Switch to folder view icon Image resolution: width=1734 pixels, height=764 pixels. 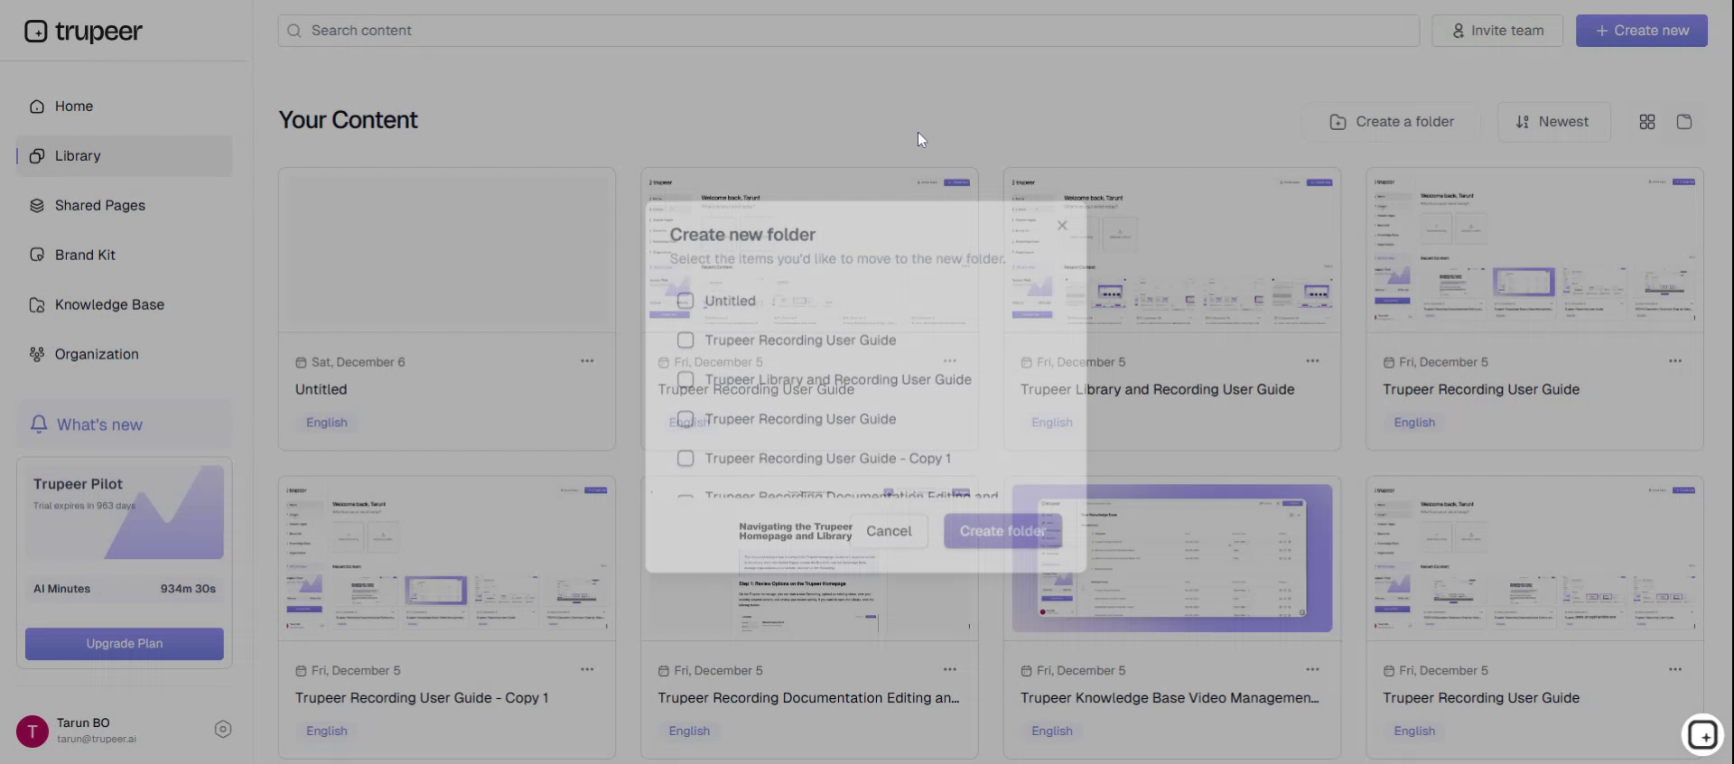point(1684,122)
